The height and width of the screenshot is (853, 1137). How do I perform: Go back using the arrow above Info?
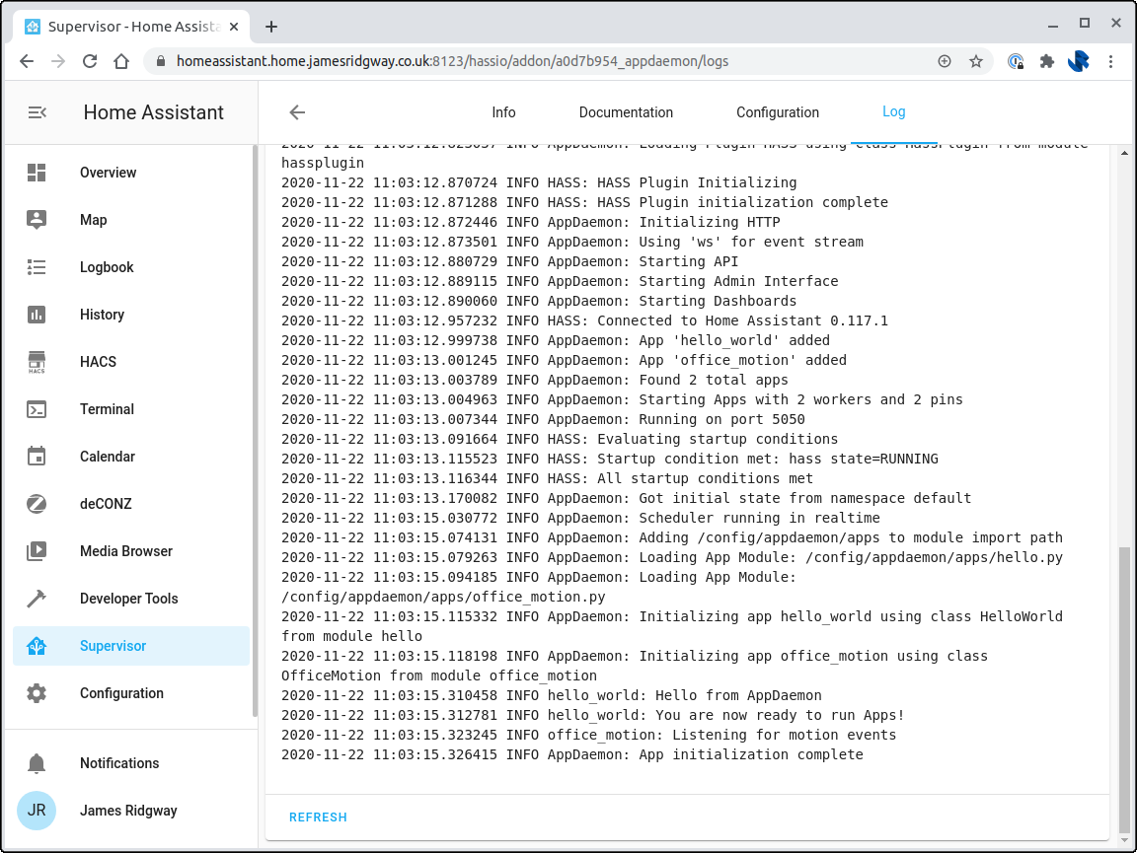tap(297, 112)
